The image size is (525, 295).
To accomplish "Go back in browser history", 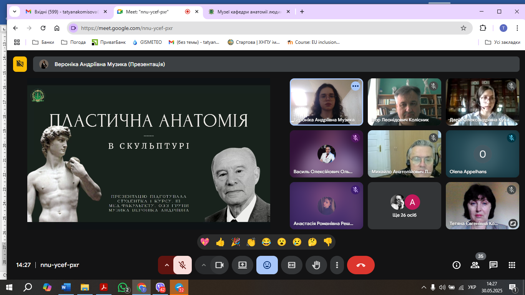I will pyautogui.click(x=15, y=28).
